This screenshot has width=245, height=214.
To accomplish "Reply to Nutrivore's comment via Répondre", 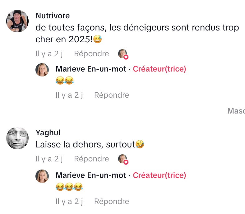I will [91, 54].
